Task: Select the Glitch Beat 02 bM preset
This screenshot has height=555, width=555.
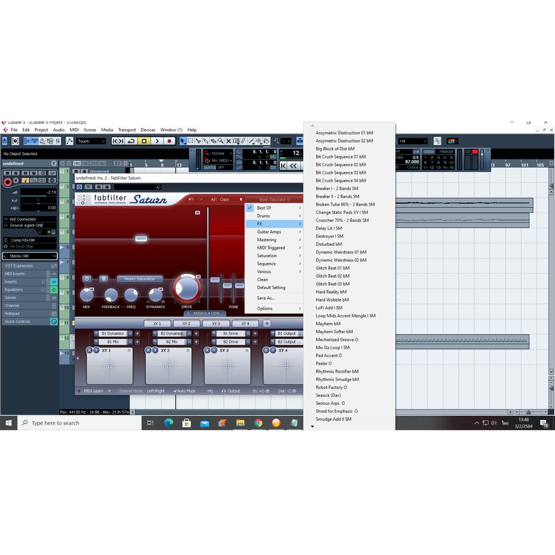Action: tap(332, 276)
